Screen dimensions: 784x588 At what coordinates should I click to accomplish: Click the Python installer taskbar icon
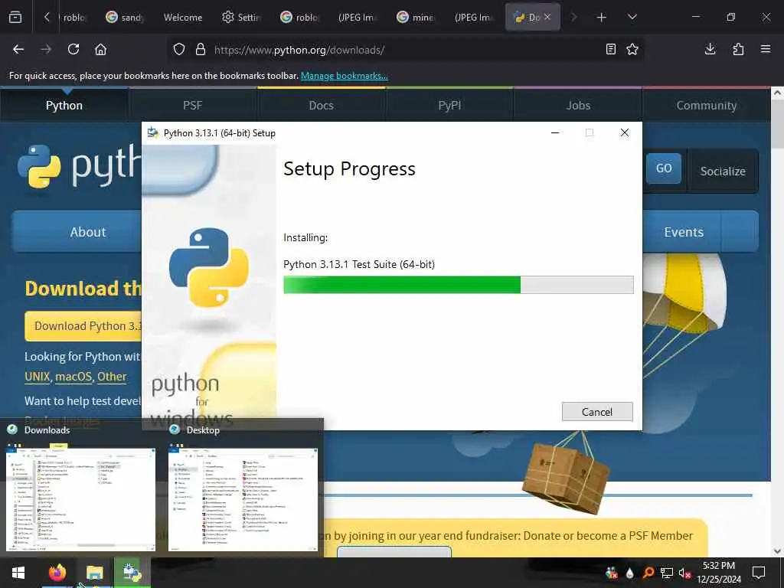click(132, 573)
